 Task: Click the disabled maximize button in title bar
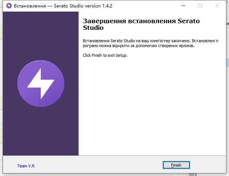click(200, 6)
